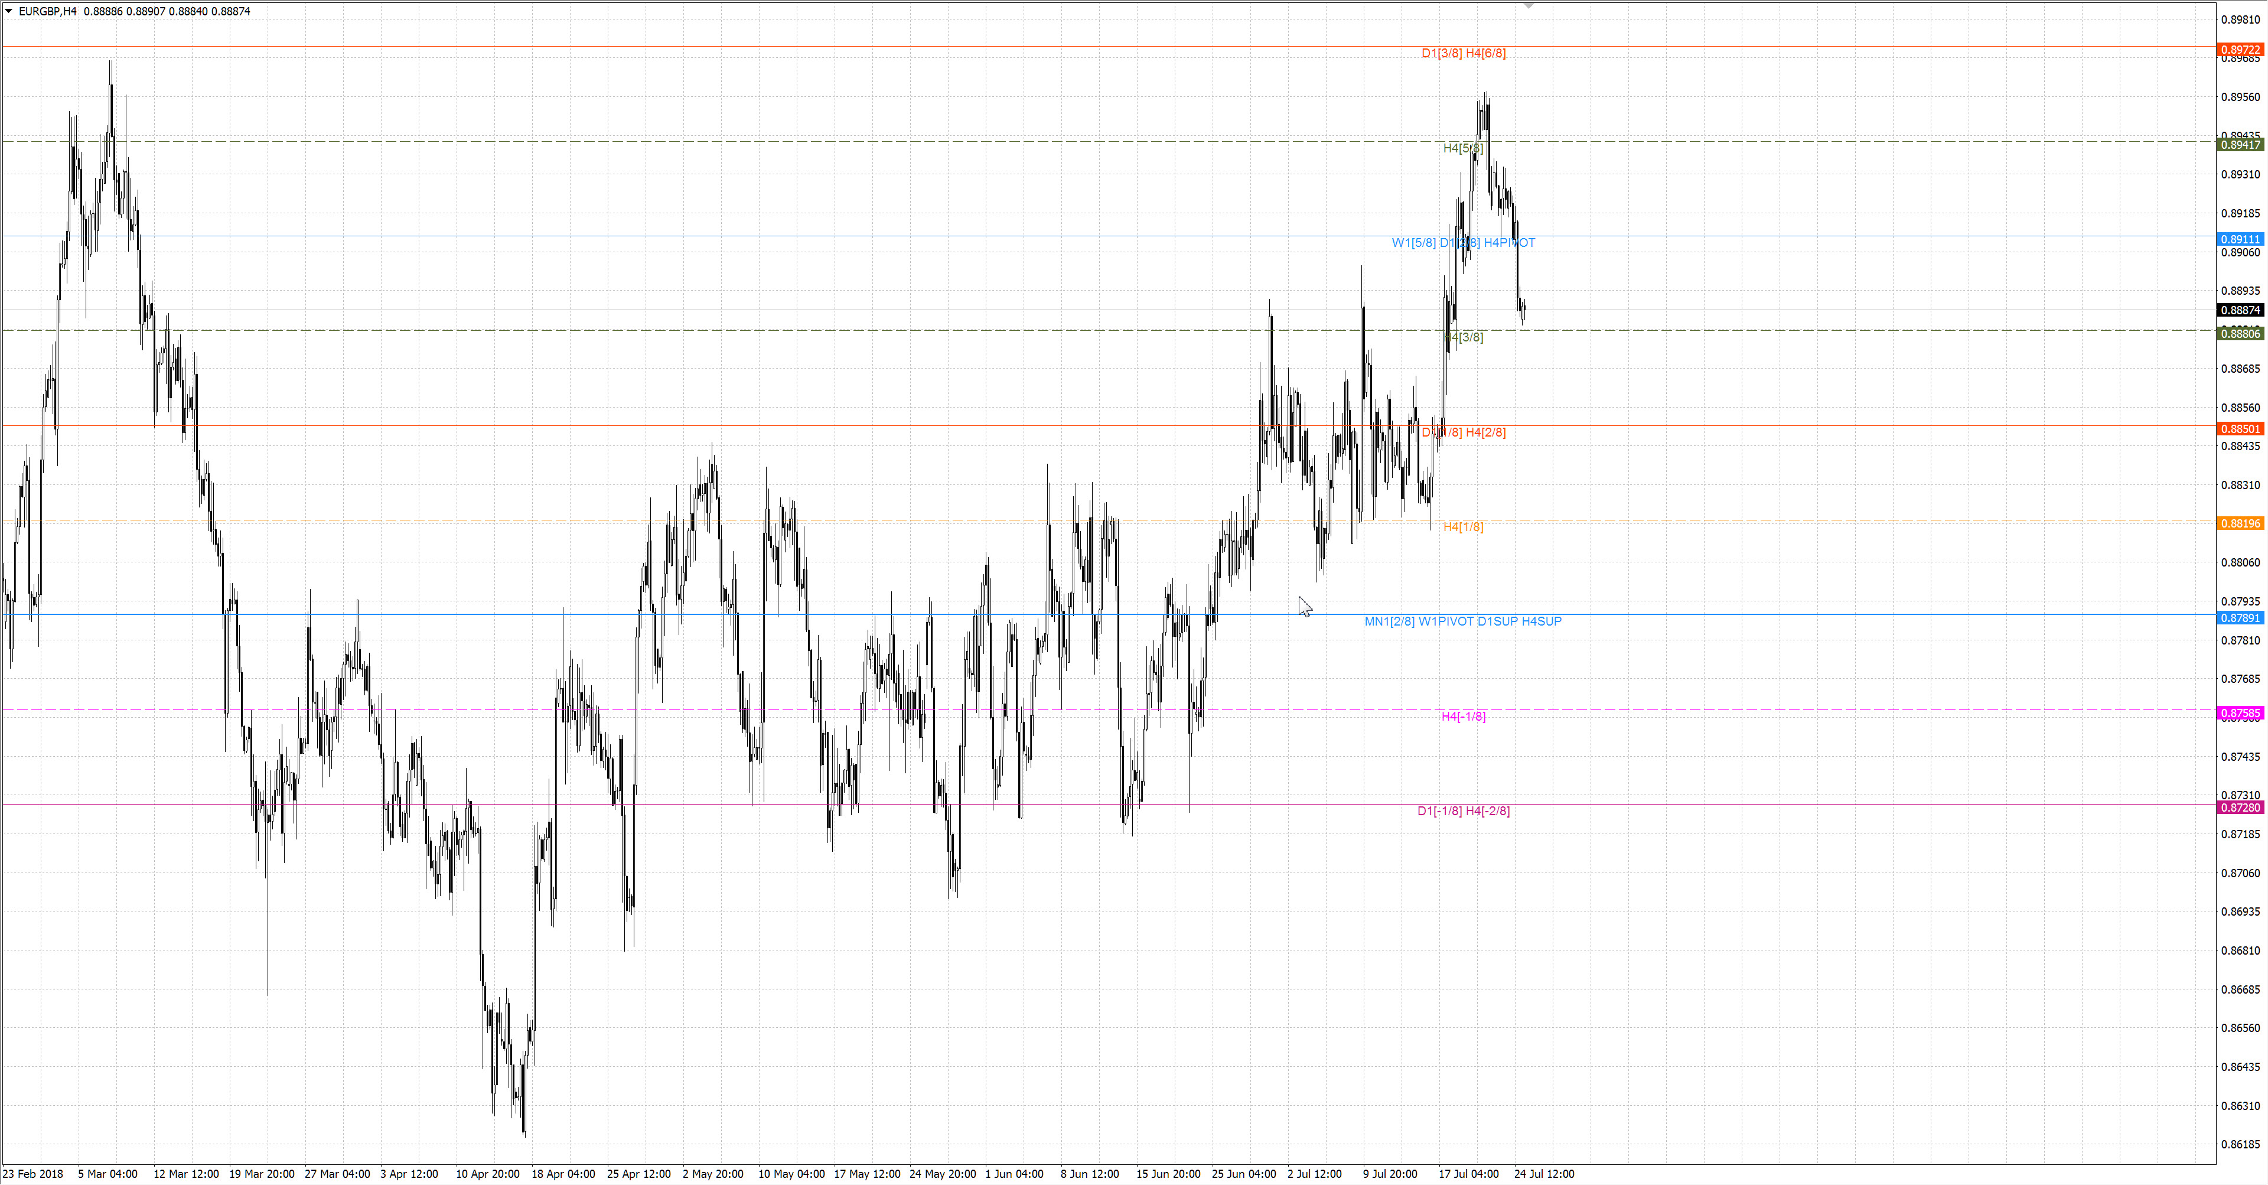Click the pink 0.87280 price tag
Viewport: 2268px width, 1185px height.
click(x=2240, y=808)
